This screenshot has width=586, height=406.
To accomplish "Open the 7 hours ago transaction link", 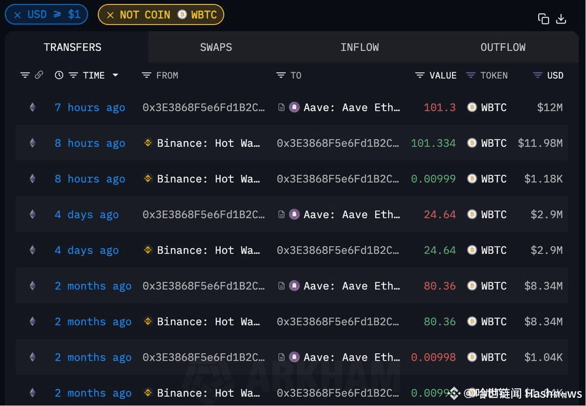I will click(x=90, y=107).
